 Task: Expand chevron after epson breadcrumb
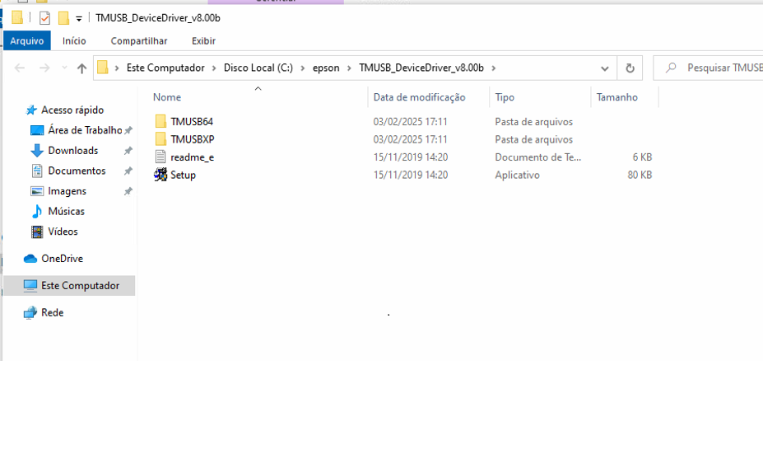[x=349, y=68]
